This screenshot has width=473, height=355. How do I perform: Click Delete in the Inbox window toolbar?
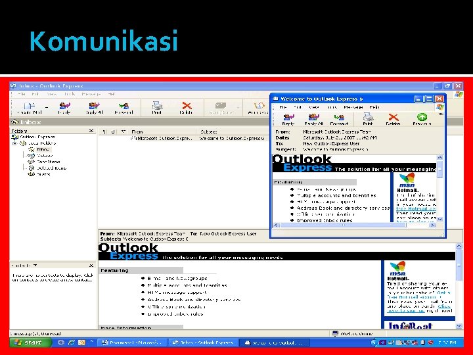coord(186,108)
